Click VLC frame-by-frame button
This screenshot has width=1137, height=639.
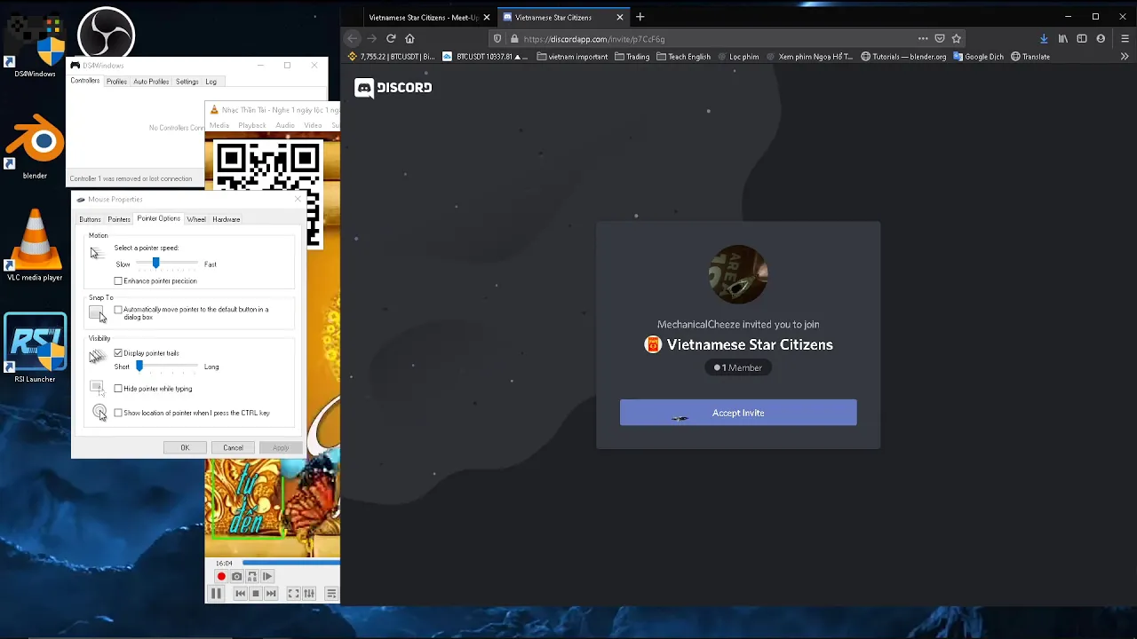pos(267,577)
